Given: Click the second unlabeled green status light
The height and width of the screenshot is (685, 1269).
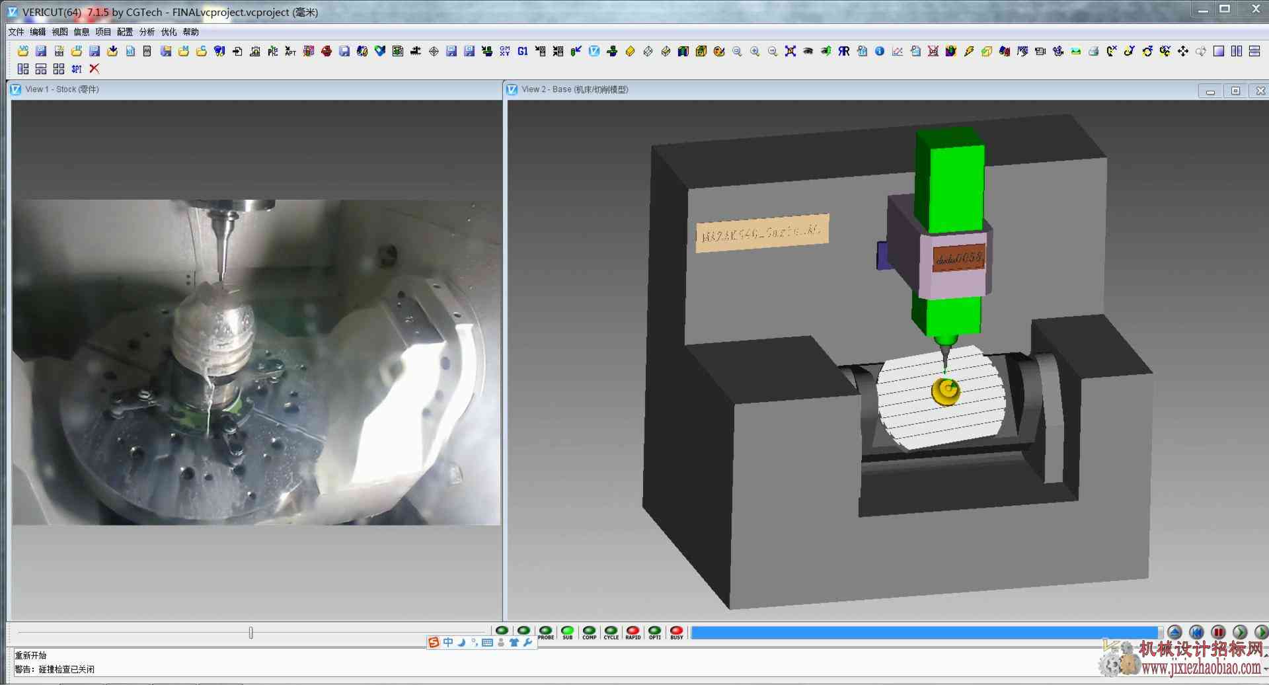Looking at the screenshot, I should coord(524,631).
